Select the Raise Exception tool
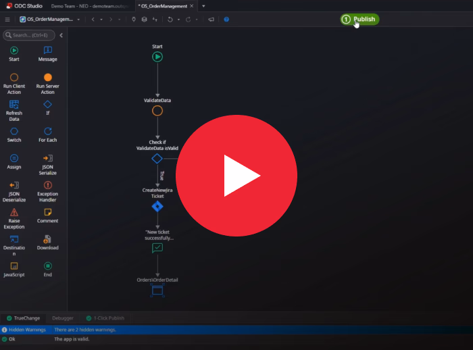 click(x=14, y=218)
